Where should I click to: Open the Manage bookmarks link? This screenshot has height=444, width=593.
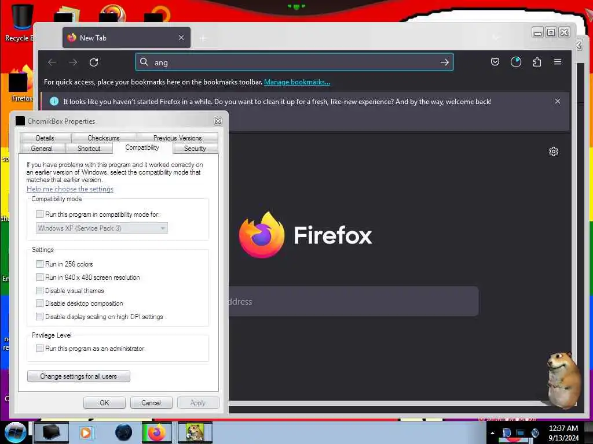(297, 82)
